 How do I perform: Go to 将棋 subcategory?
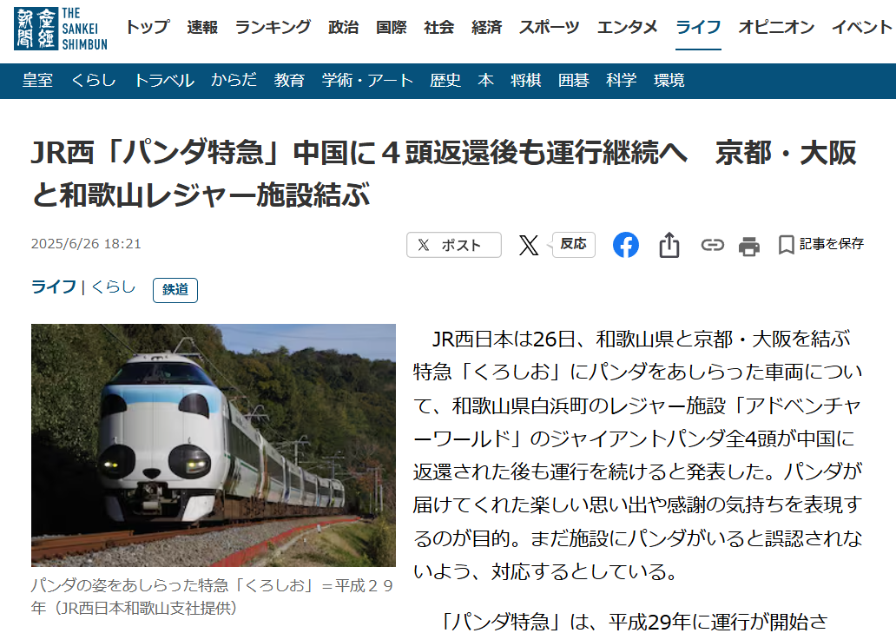tap(526, 80)
